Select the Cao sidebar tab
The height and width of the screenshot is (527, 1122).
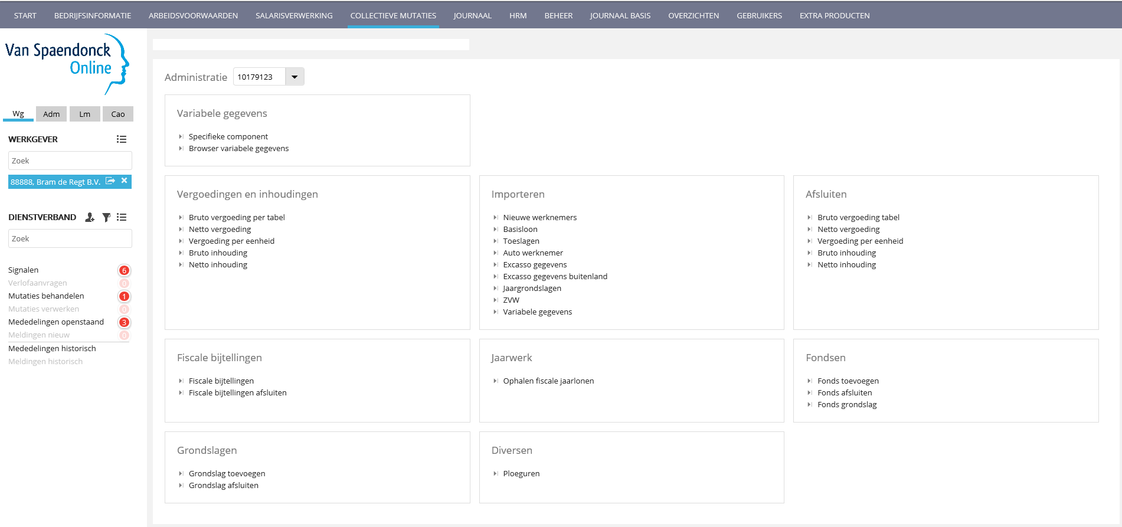(x=118, y=114)
